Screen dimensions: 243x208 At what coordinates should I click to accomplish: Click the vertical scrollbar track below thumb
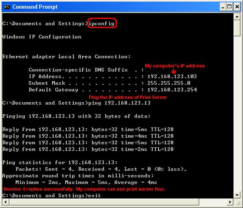point(237,114)
